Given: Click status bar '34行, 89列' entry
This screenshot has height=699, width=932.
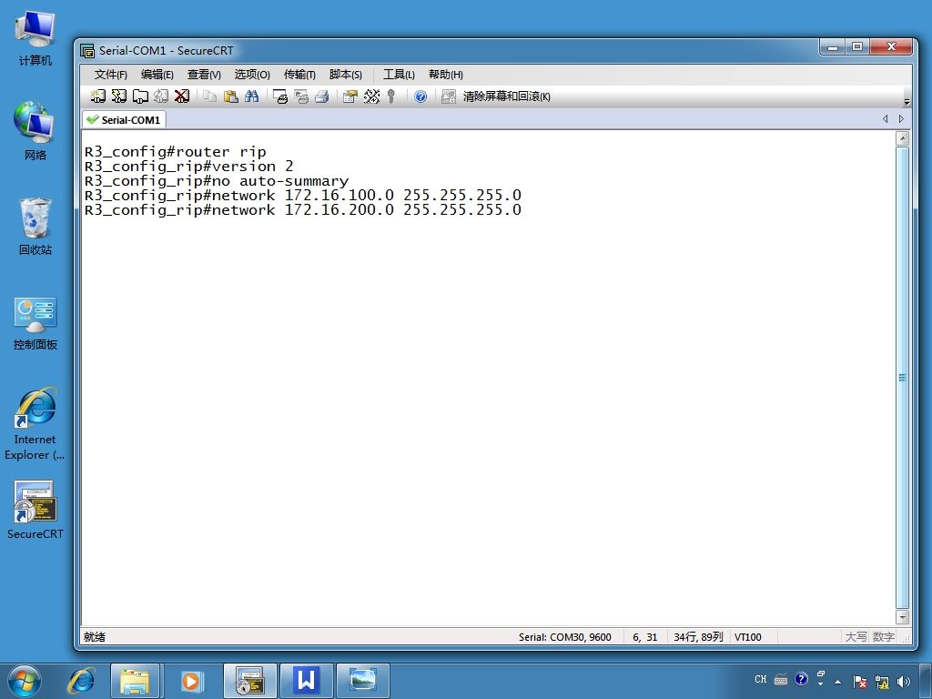Looking at the screenshot, I should tap(698, 637).
